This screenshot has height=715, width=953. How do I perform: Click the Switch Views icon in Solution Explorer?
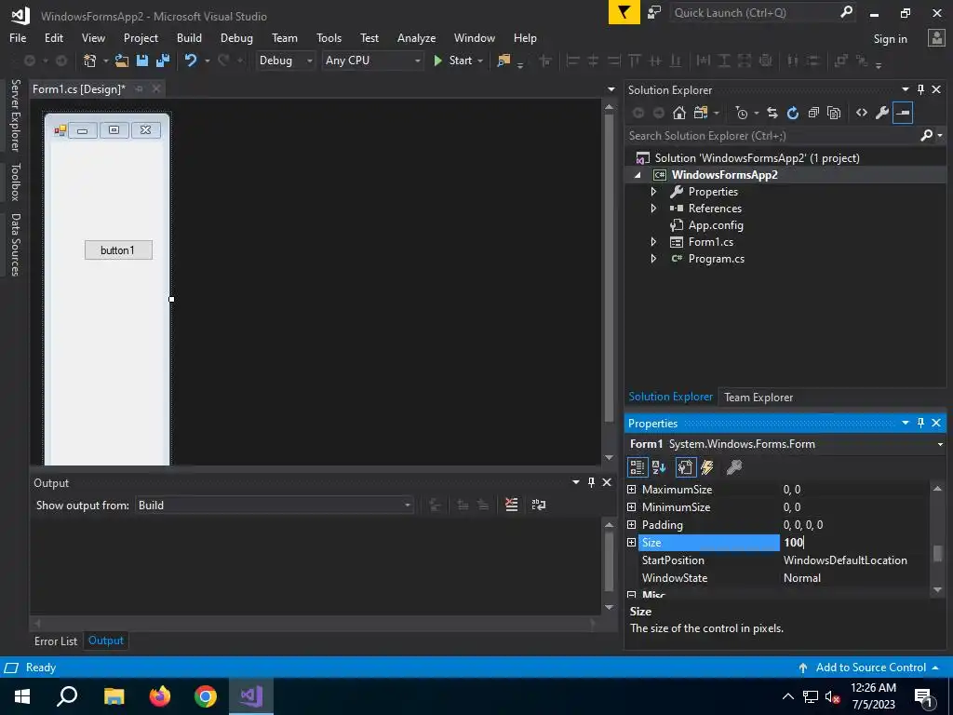coord(701,113)
